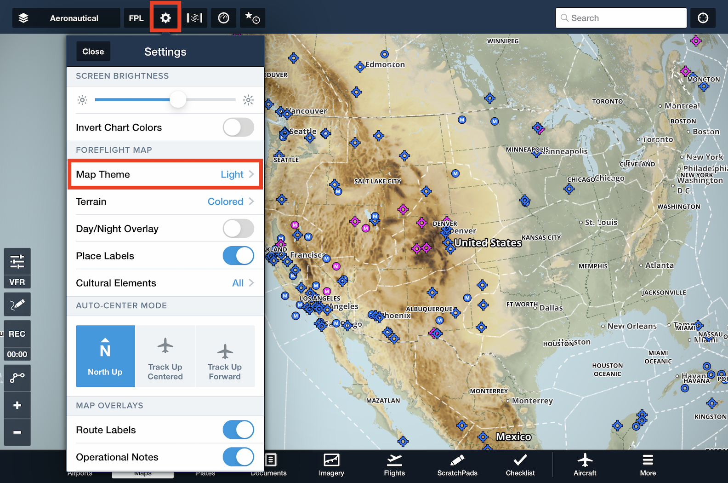Open the map filter sliders icon

click(17, 261)
